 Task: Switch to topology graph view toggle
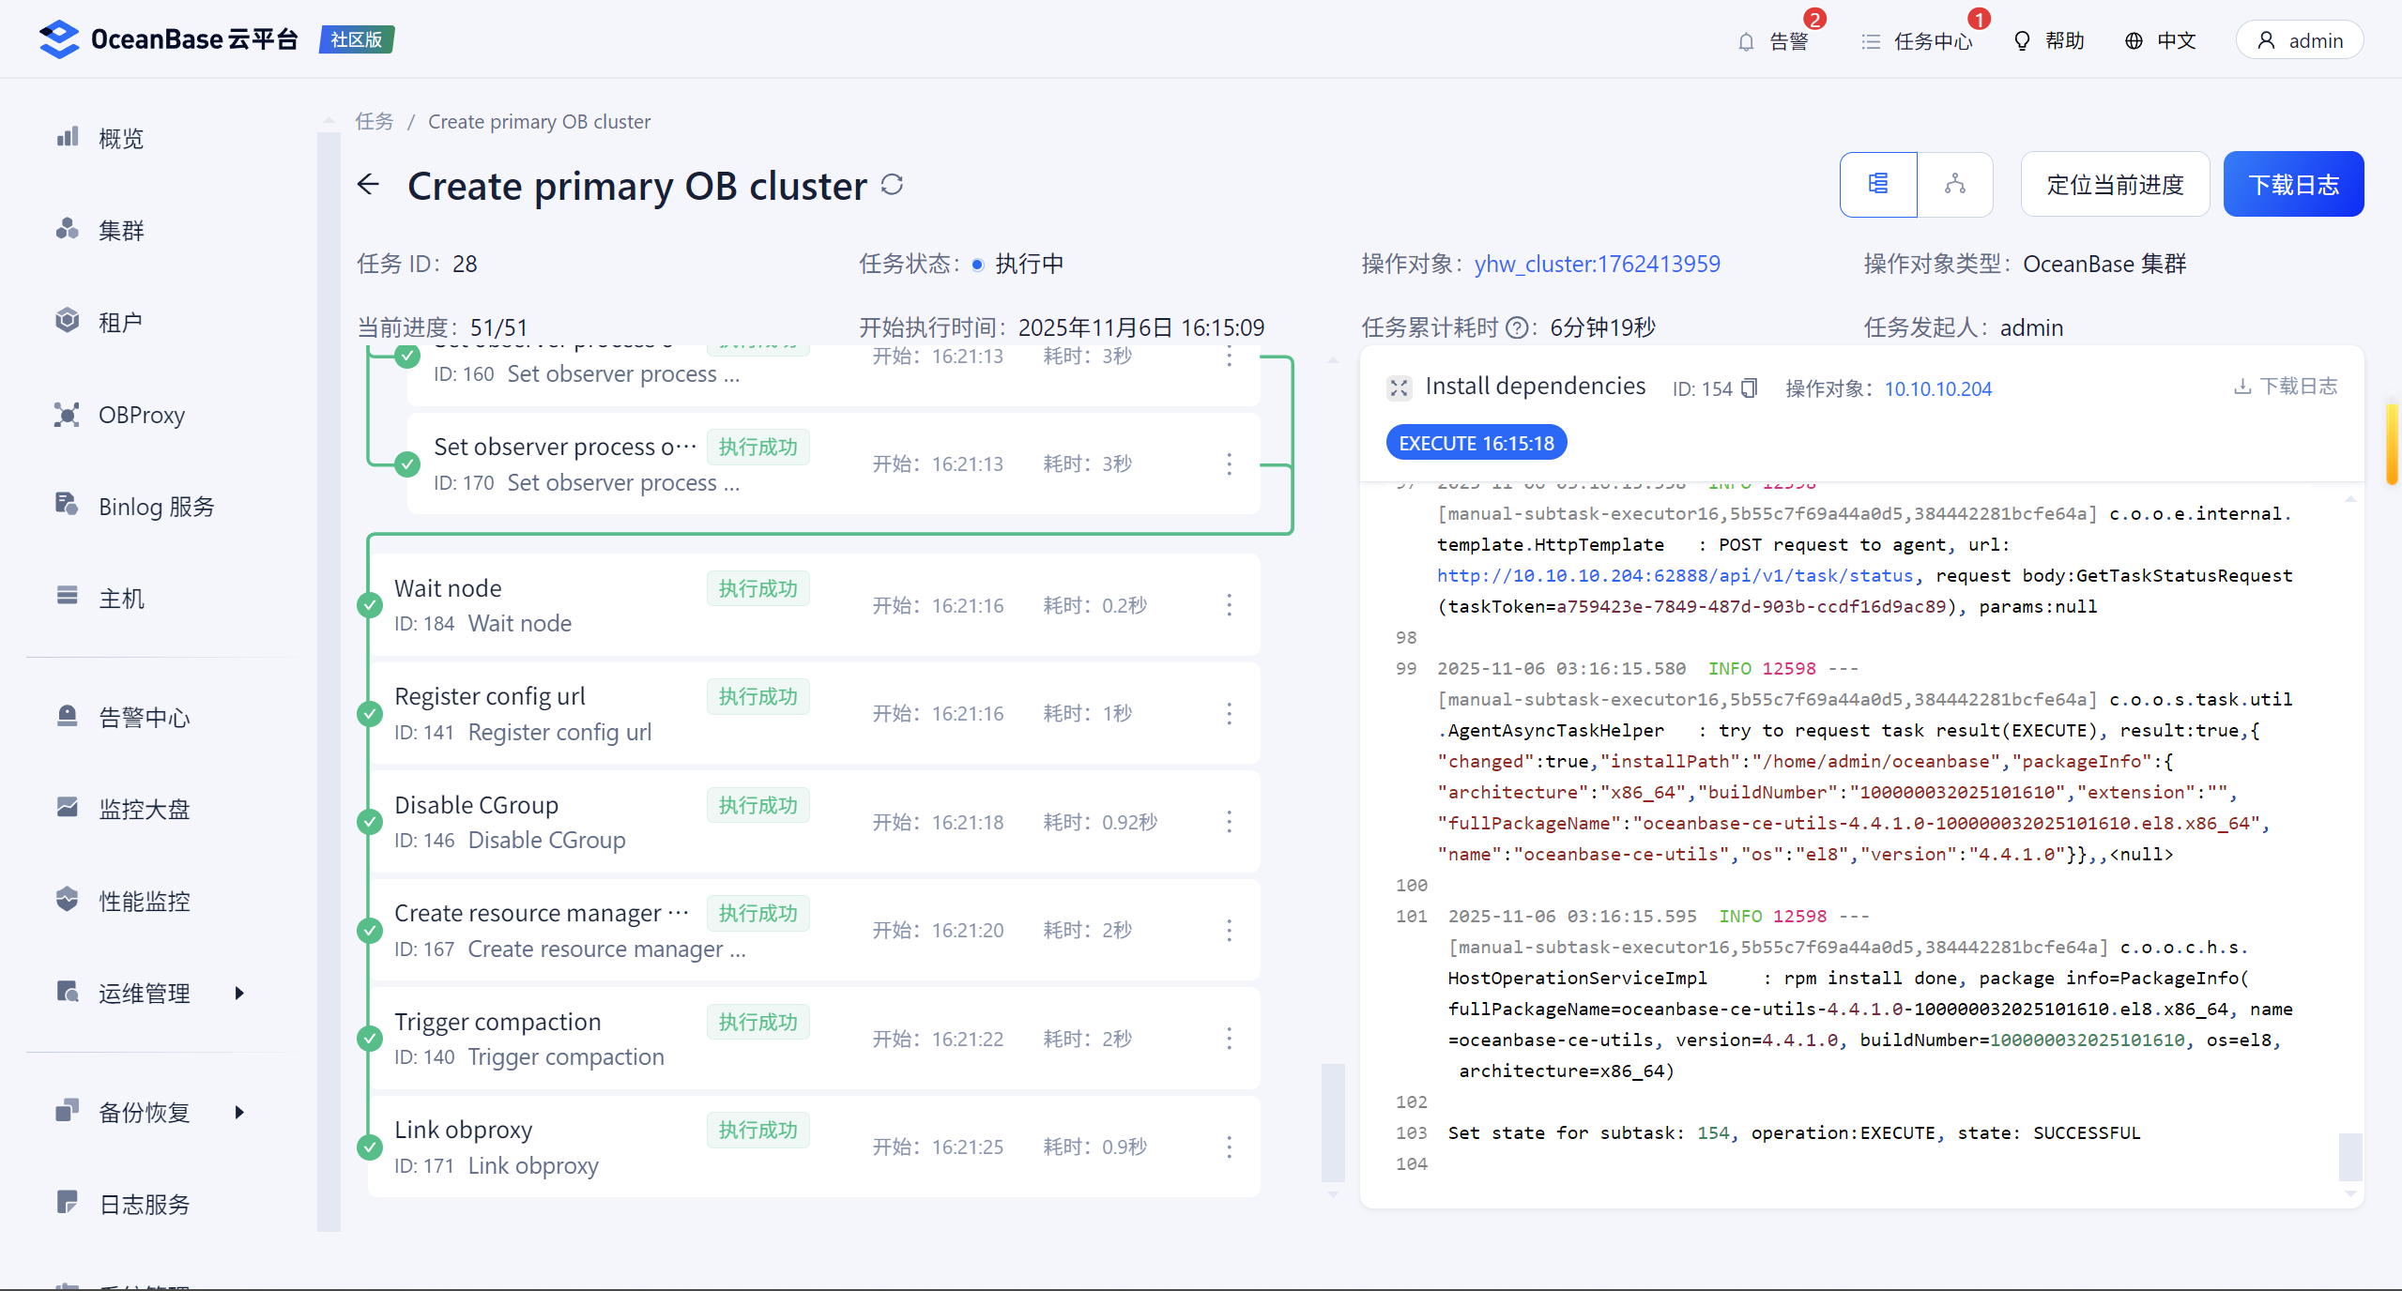[1955, 184]
